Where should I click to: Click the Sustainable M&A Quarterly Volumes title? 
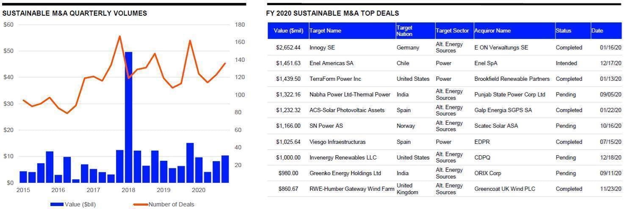75,13
